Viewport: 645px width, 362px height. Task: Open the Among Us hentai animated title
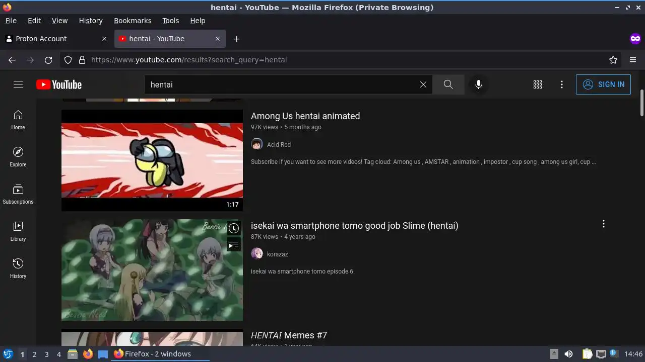305,116
